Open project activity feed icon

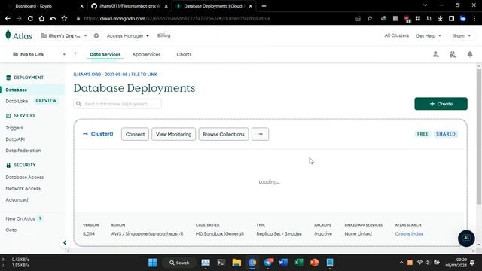point(453,54)
